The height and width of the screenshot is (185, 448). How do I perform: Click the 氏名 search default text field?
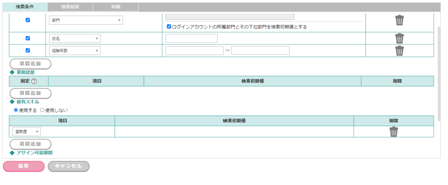click(191, 38)
